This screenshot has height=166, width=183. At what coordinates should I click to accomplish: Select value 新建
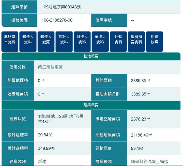42,162
